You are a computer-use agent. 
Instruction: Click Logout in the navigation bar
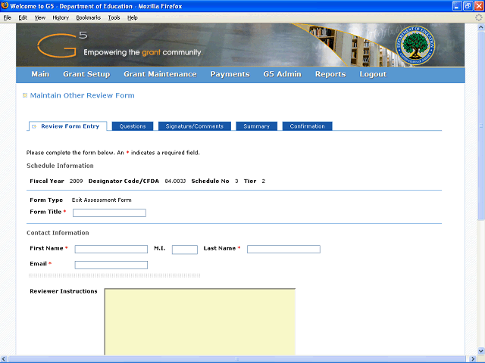373,74
